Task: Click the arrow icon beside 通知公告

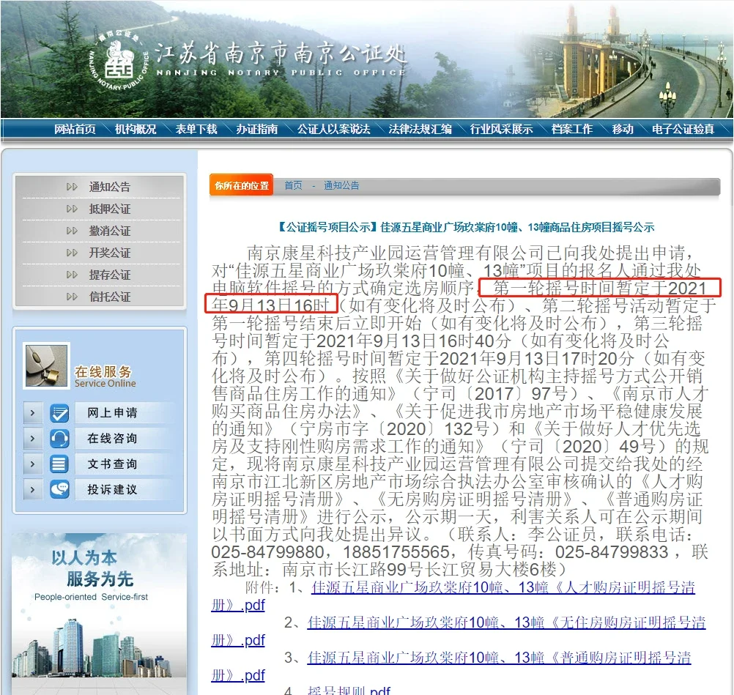Action: coord(72,187)
